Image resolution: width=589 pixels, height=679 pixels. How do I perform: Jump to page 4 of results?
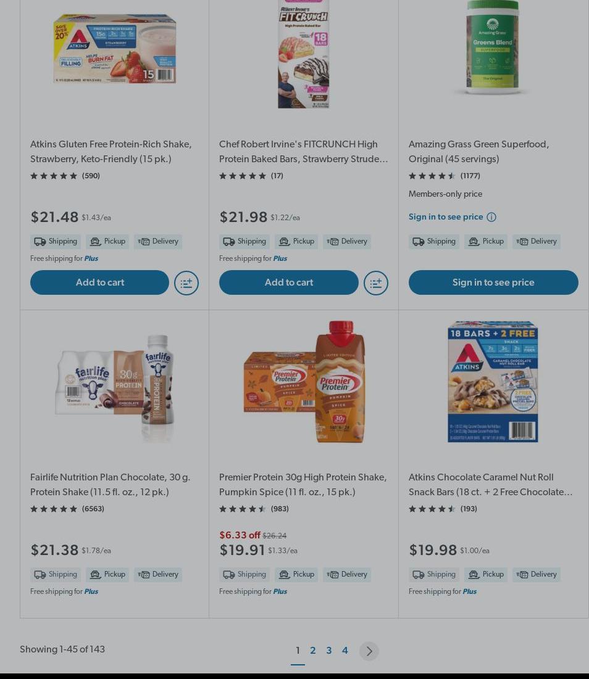[345, 651]
